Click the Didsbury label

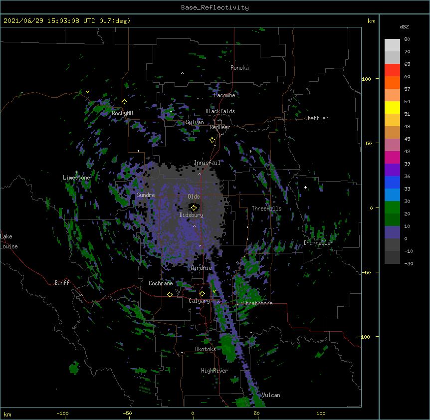[192, 215]
